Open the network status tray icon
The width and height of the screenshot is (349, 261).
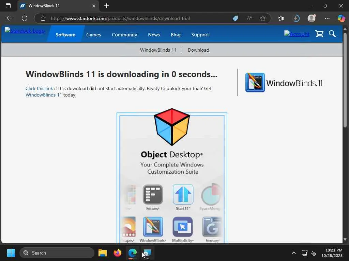(304, 253)
